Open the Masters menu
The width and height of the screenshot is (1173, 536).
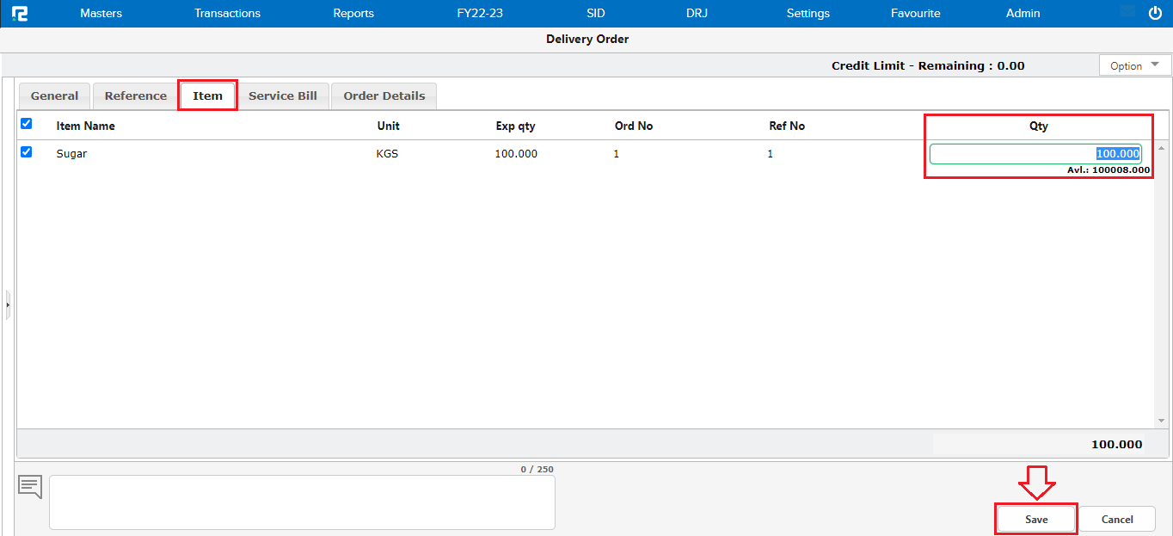(101, 13)
